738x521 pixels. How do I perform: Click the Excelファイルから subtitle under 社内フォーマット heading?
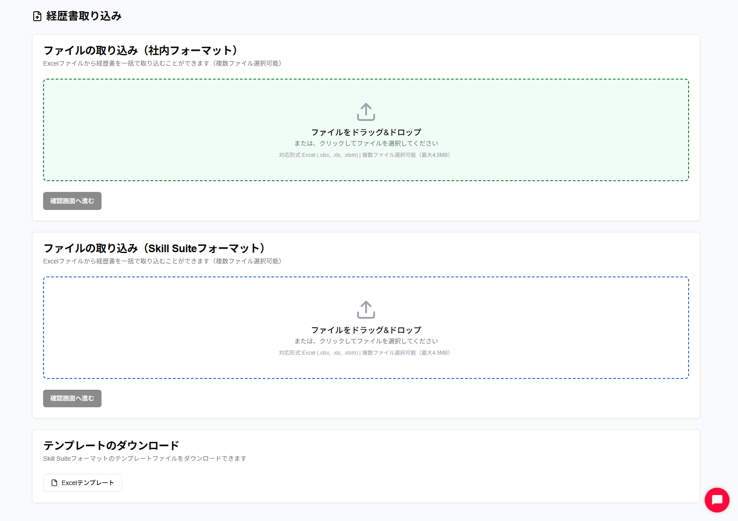point(163,63)
